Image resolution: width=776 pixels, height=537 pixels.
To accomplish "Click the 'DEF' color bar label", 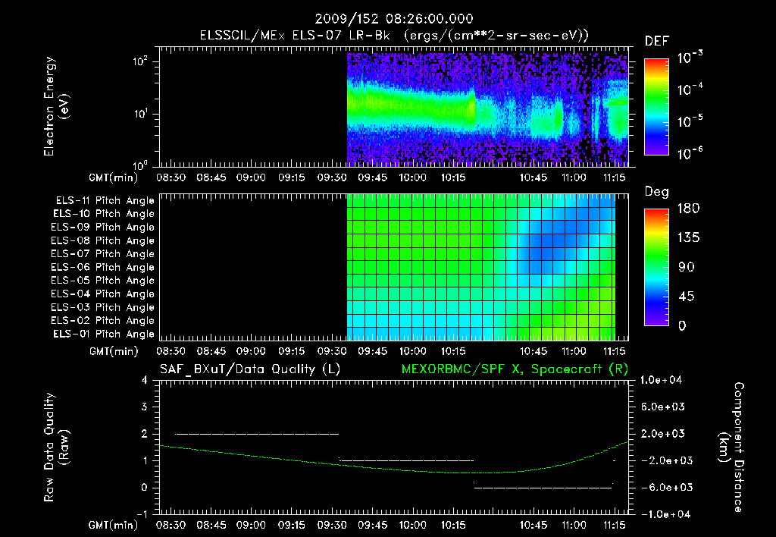I will click(x=657, y=41).
